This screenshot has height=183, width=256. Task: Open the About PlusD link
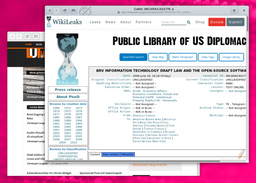click(68, 97)
